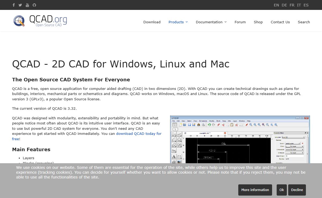Click the Layers list item

point(28,158)
